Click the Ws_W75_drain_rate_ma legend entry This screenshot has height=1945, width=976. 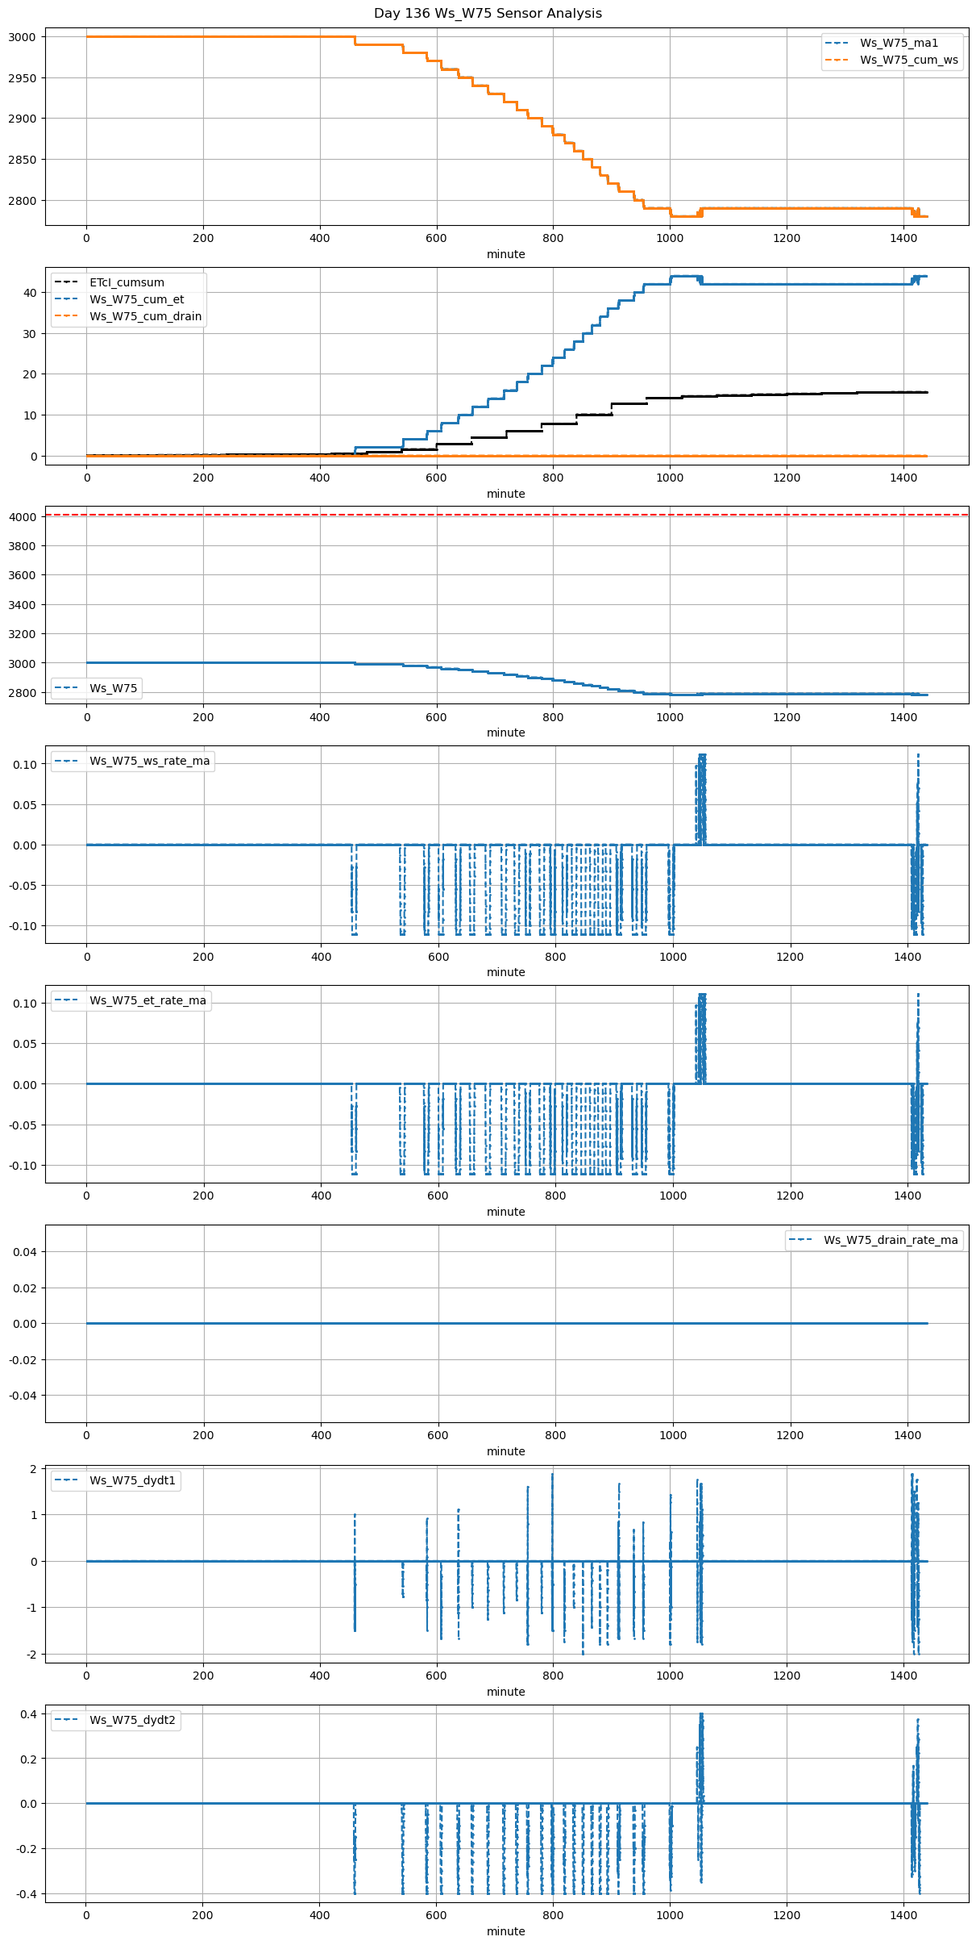pos(891,1240)
